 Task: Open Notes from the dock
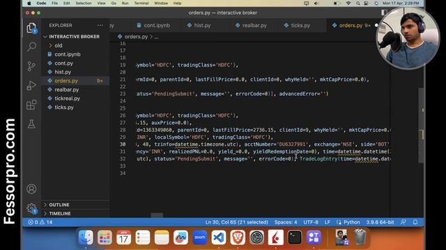point(162,237)
